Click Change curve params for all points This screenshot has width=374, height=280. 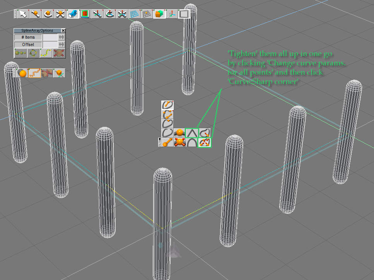204,143
